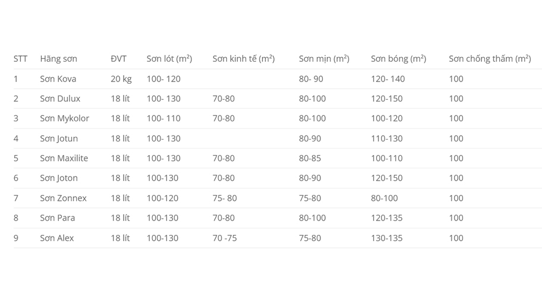The height and width of the screenshot is (305, 542).
Task: Select the Sơn Dulux cell
Action: (x=60, y=99)
